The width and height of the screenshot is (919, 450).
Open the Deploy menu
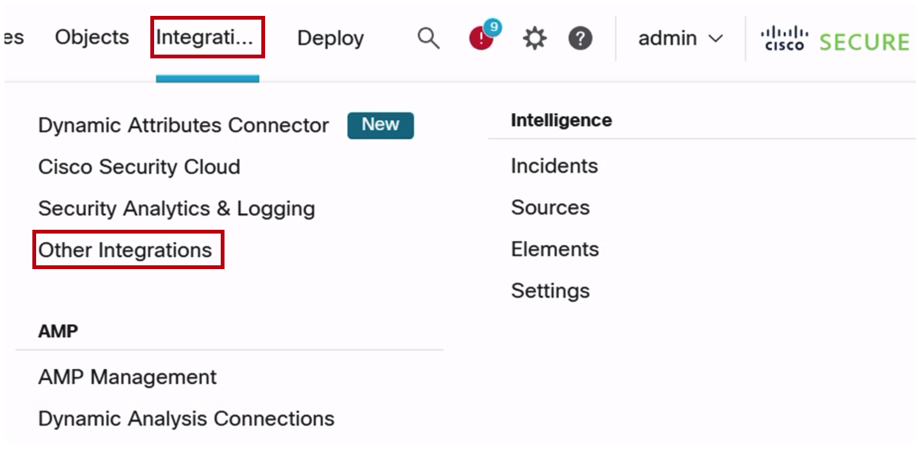[x=330, y=39]
